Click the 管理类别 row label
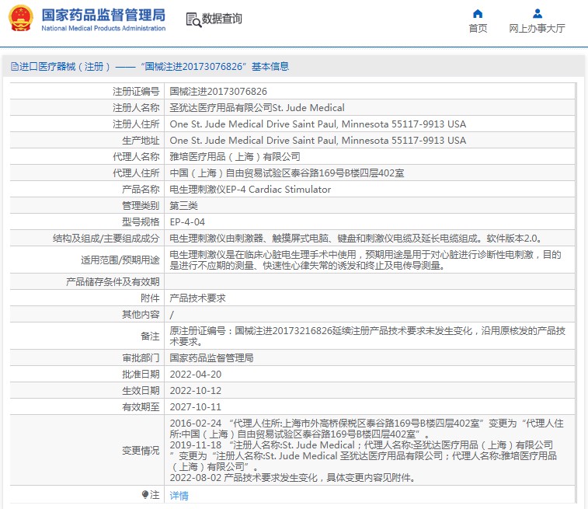This screenshot has width=588, height=509. (x=141, y=206)
